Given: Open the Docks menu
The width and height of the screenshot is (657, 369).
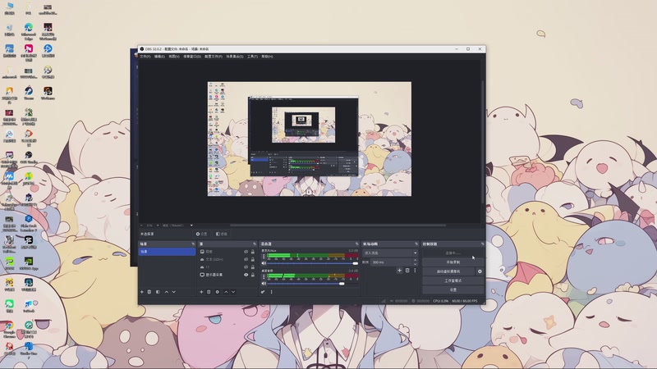Looking at the screenshot, I should click(x=192, y=57).
